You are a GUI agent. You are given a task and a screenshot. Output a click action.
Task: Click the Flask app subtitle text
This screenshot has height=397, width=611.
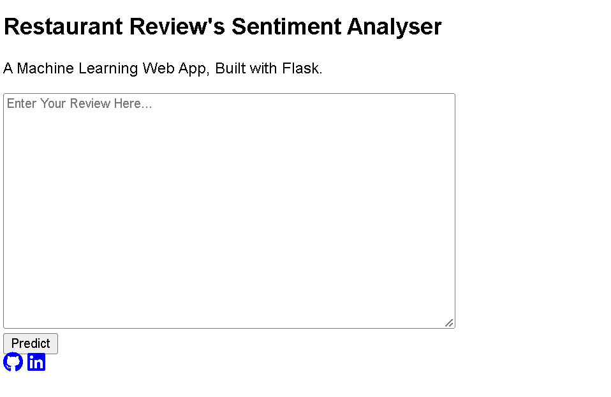pos(163,68)
